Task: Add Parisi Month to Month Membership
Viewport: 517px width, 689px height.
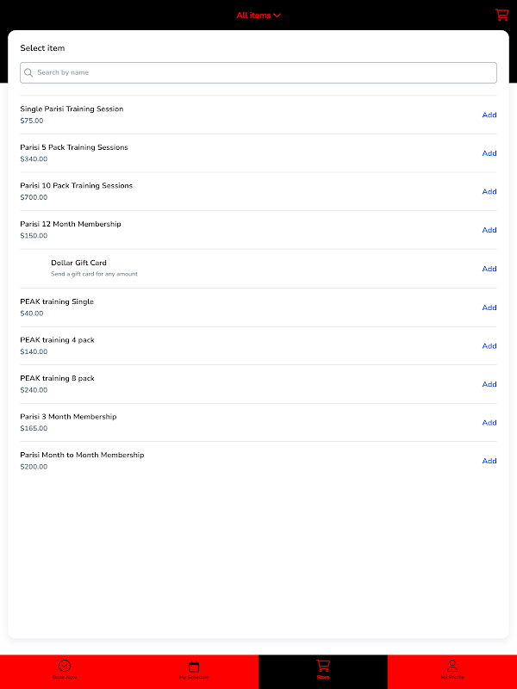Action: tap(489, 461)
